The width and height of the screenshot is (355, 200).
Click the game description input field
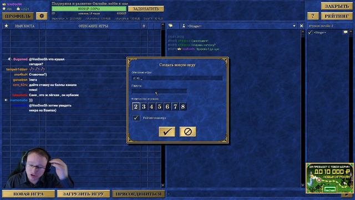coord(177,78)
